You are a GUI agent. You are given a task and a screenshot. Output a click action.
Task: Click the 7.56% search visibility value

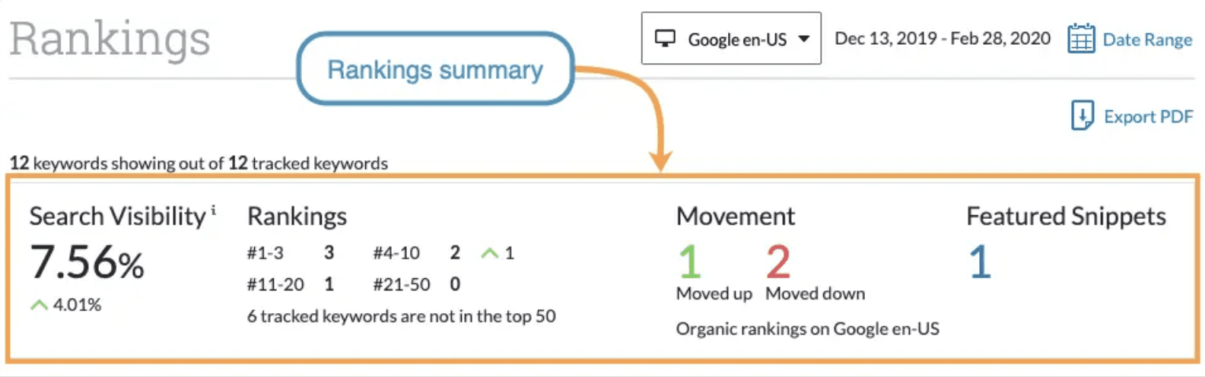click(x=87, y=263)
